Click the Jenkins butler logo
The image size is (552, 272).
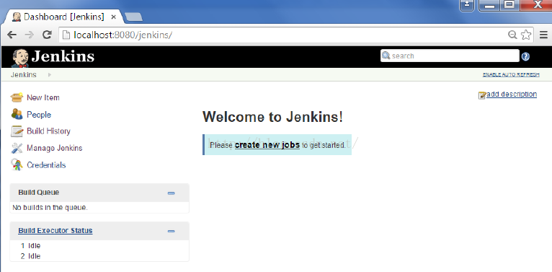click(19, 58)
